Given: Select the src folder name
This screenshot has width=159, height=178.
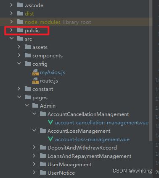Looking at the screenshot, I should (x=29, y=39).
